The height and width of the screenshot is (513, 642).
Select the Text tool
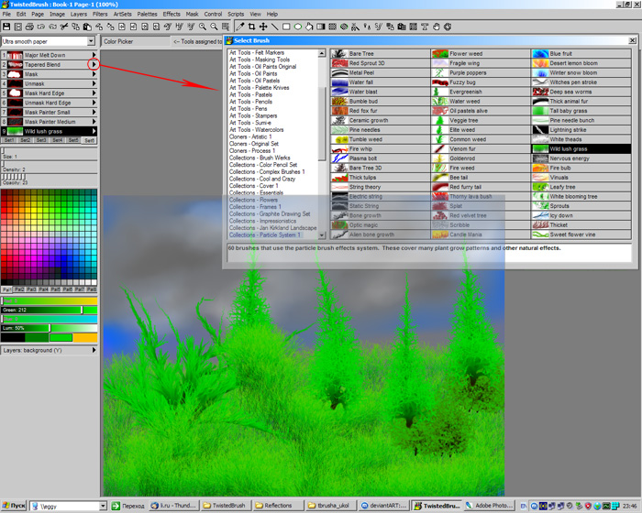coord(425,27)
